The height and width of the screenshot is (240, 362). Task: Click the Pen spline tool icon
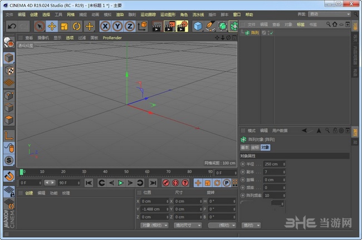tap(211, 26)
